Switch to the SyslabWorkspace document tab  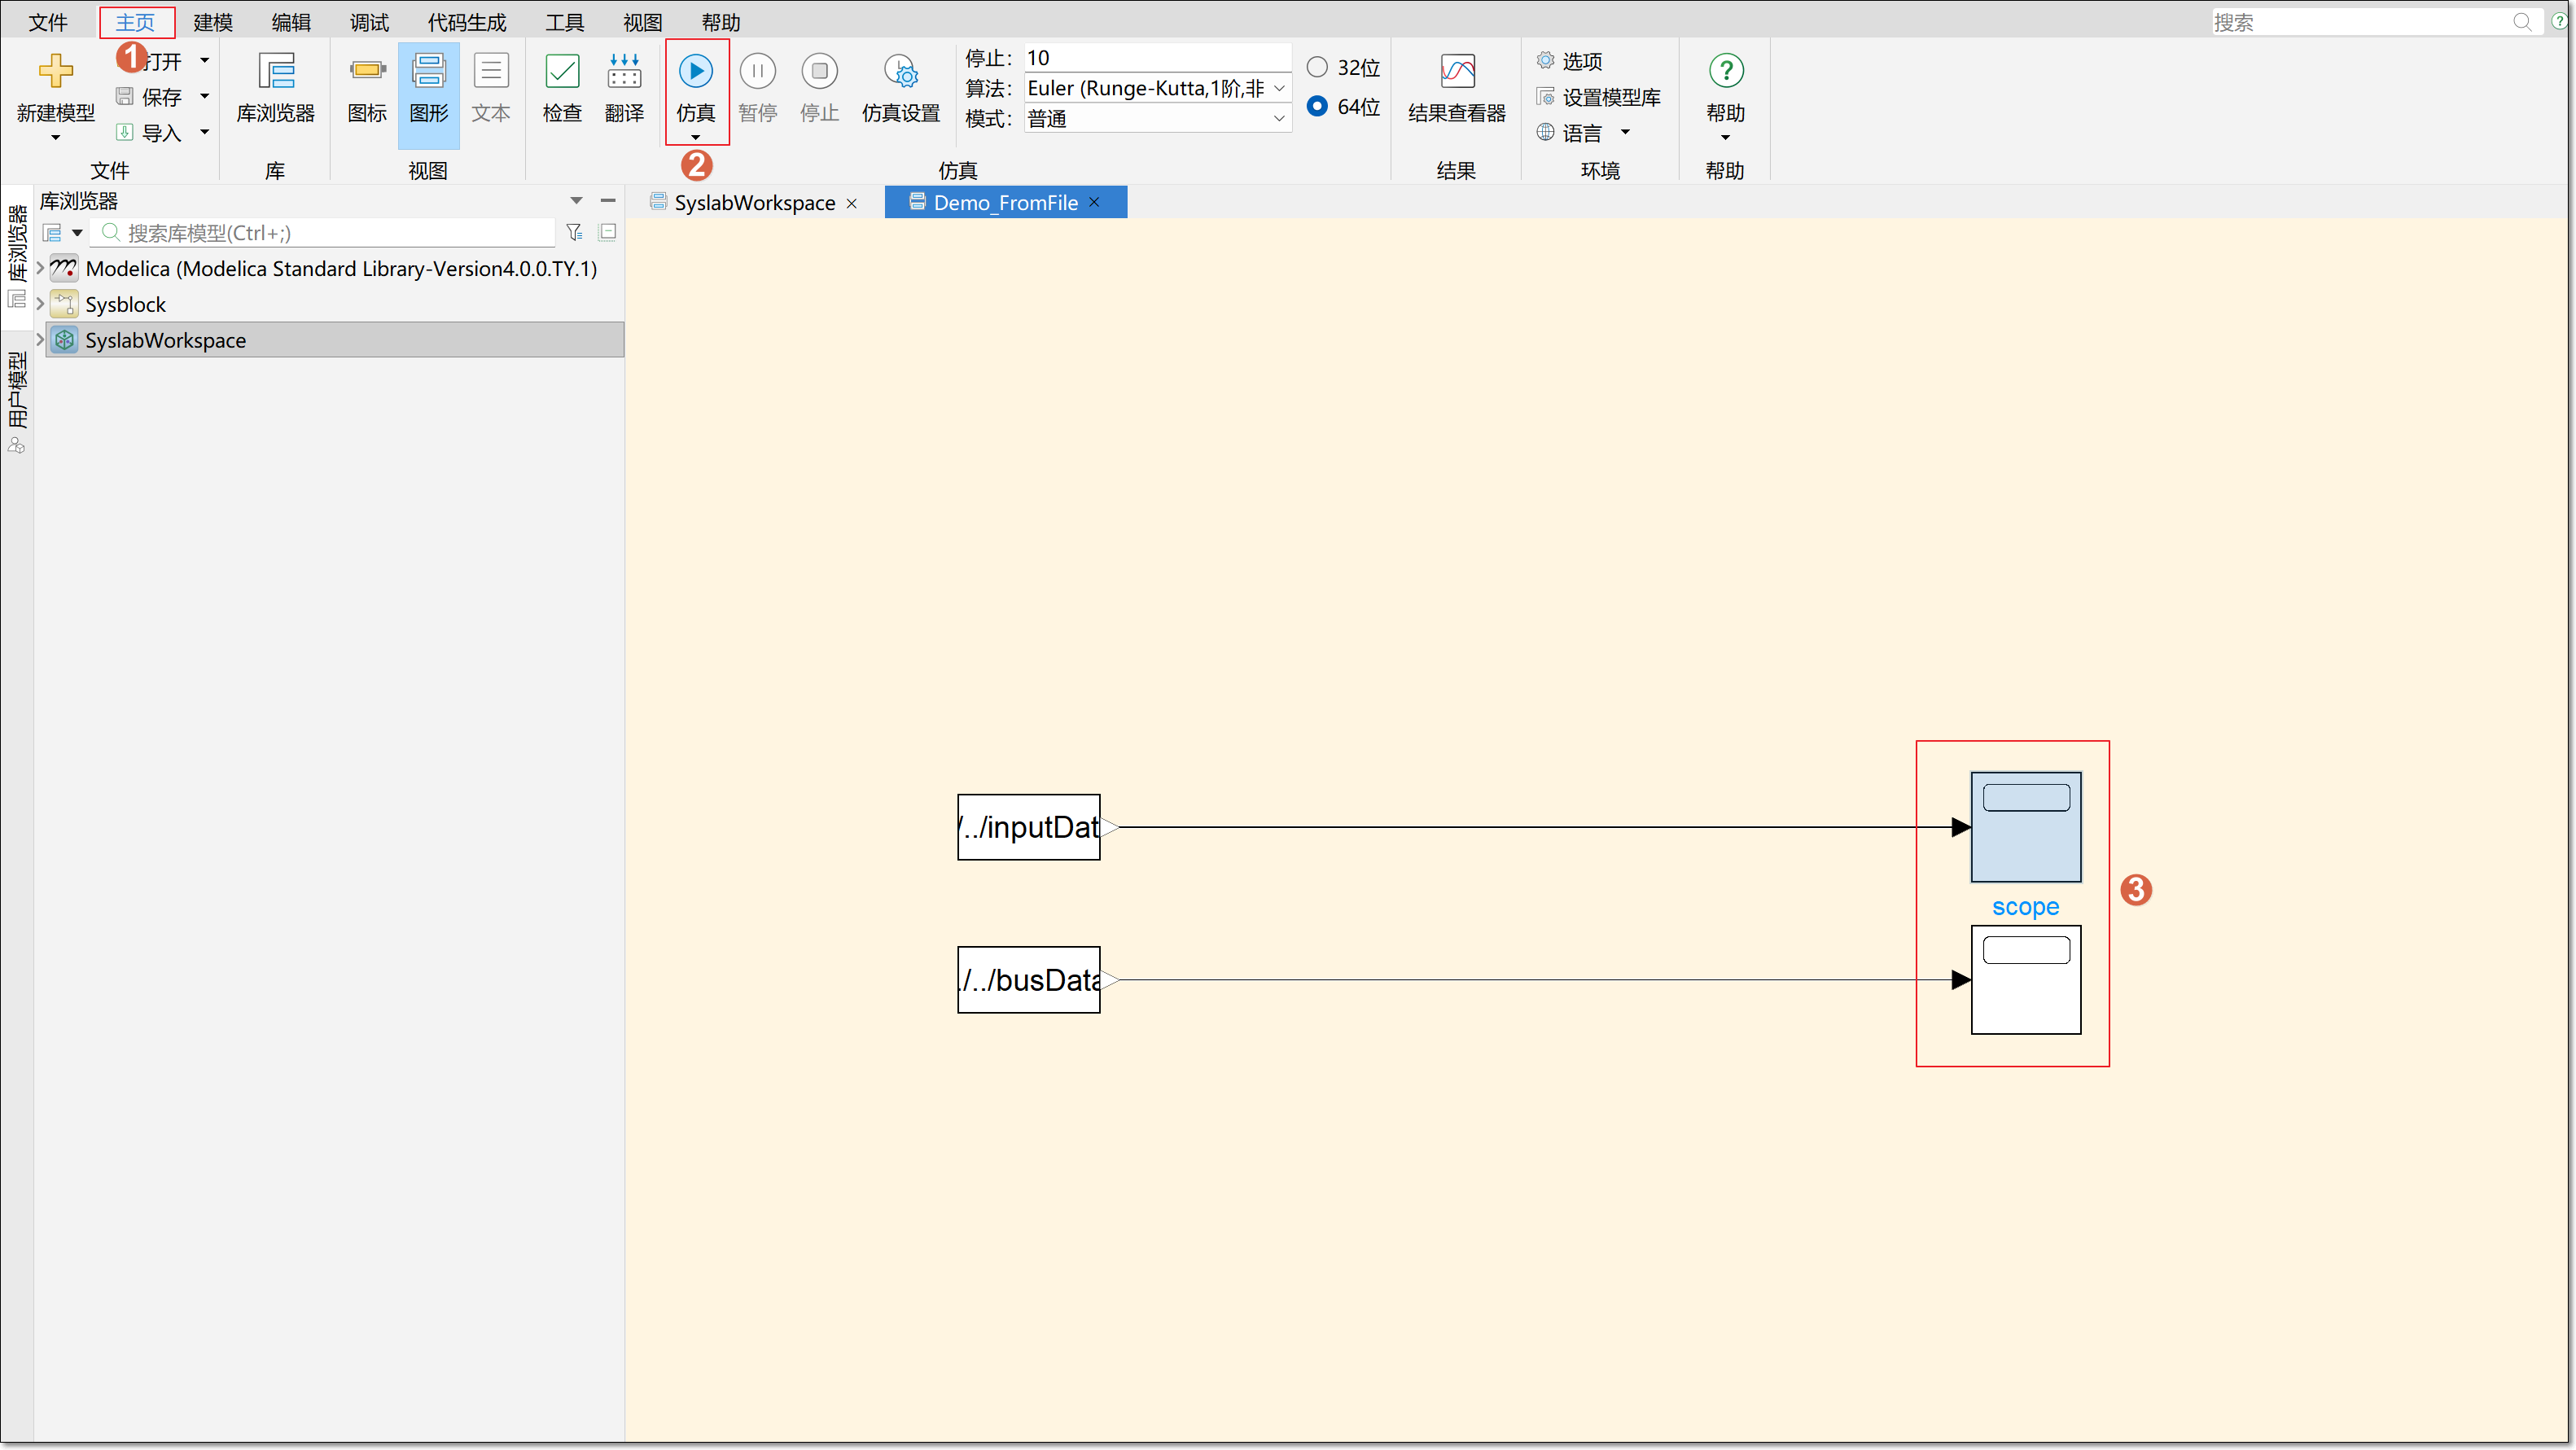(x=753, y=203)
